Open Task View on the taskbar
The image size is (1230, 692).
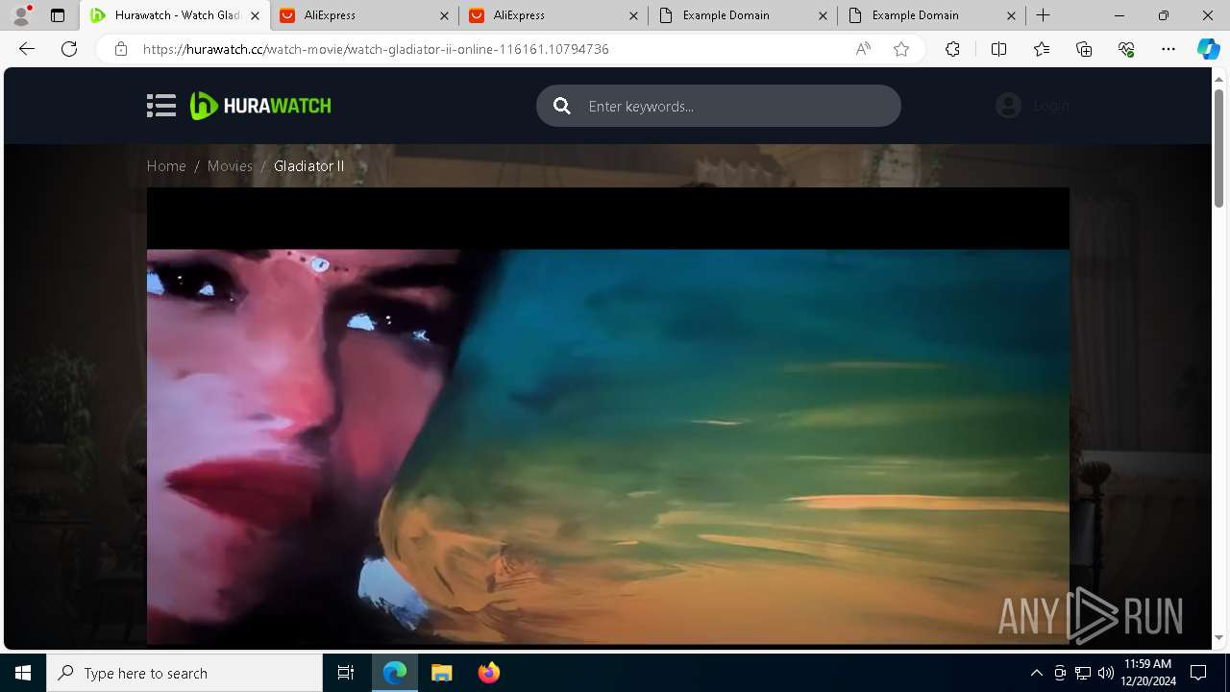pyautogui.click(x=346, y=673)
